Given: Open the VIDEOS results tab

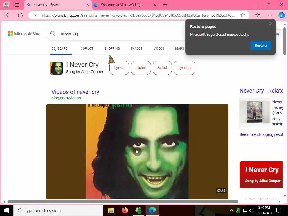Looking at the screenshot, I should coord(159,48).
